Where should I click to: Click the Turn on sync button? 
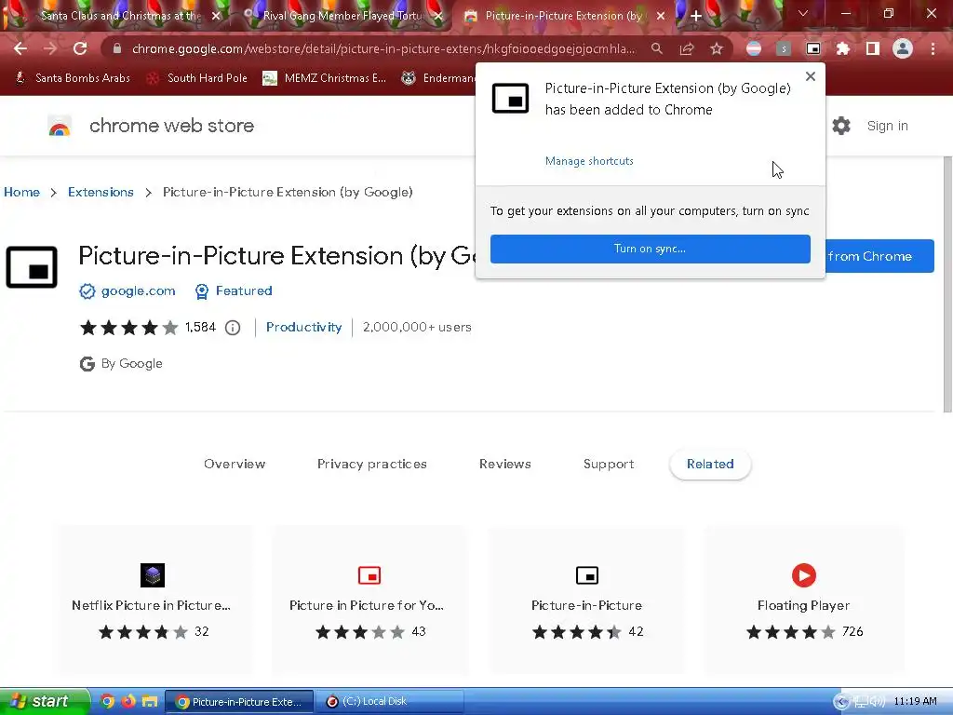(651, 249)
